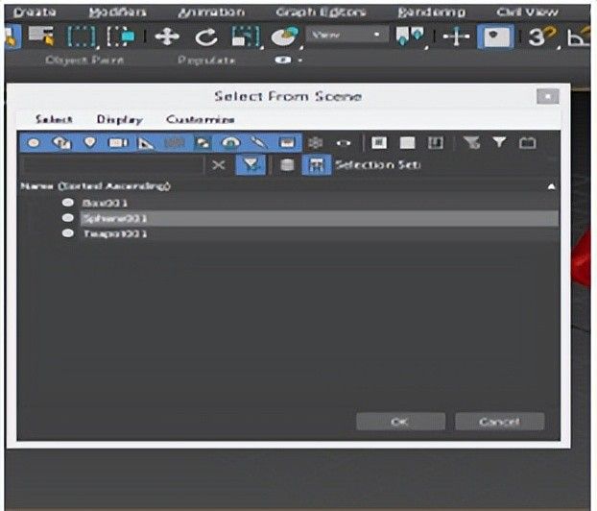Toggle Display XRefs eye filter
This screenshot has width=597, height=511.
[230, 143]
